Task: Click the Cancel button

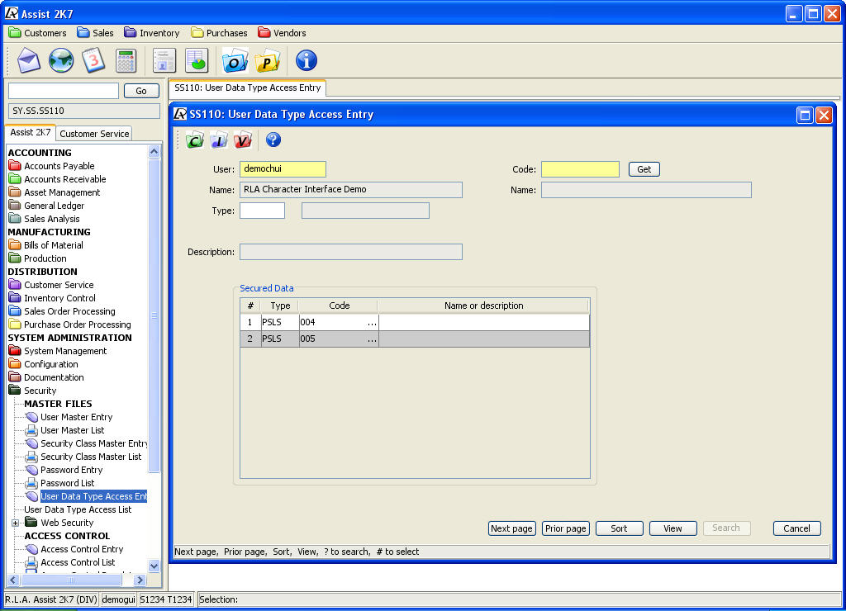Action: tap(797, 528)
